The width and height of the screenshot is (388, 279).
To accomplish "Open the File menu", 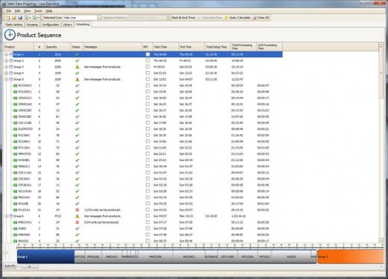I will point(9,11).
